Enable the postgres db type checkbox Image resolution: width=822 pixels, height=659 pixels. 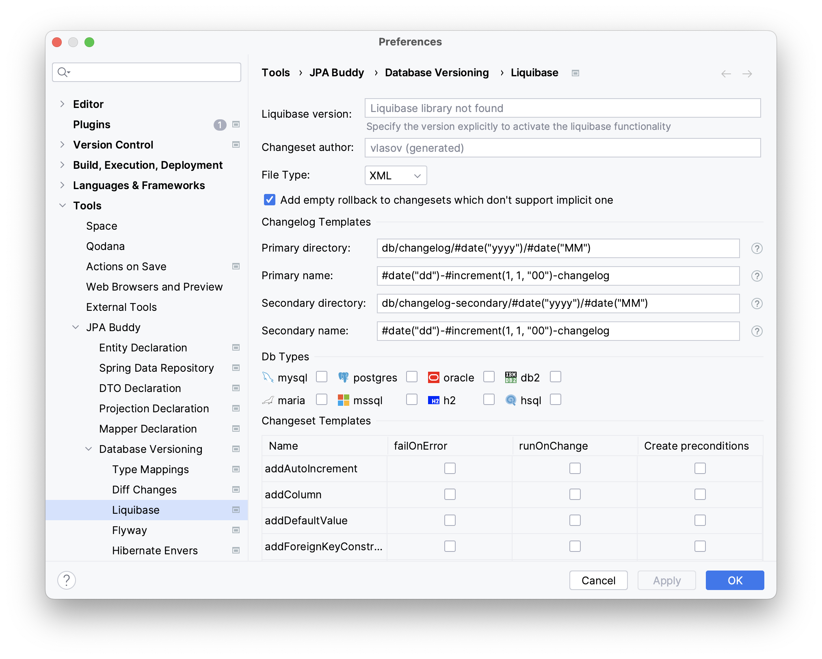[412, 377]
